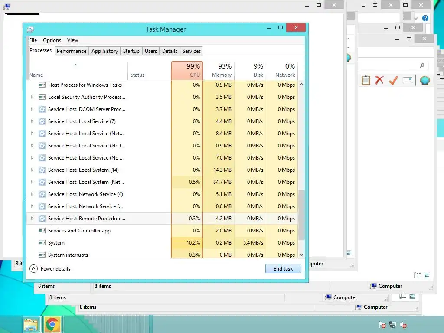The image size is (444, 333).
Task: Switch to the Services tab
Action: [x=191, y=51]
